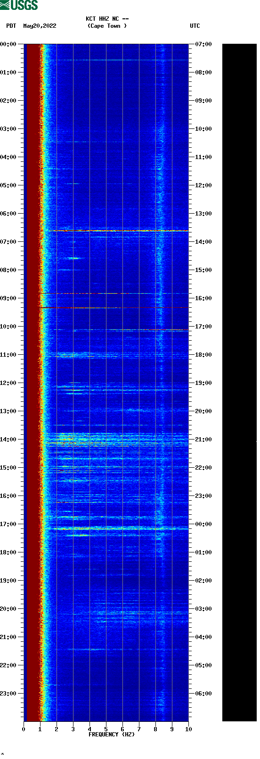Click the 2 Hz frequency tick label

point(57,729)
